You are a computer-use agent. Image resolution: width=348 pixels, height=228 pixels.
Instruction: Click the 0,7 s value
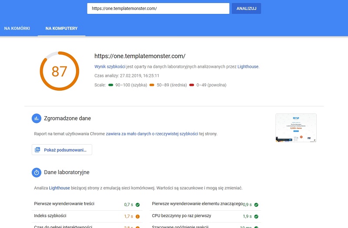[128, 205]
